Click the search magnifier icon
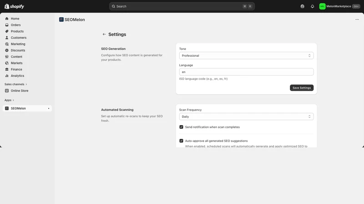This screenshot has height=204, width=364. click(113, 6)
